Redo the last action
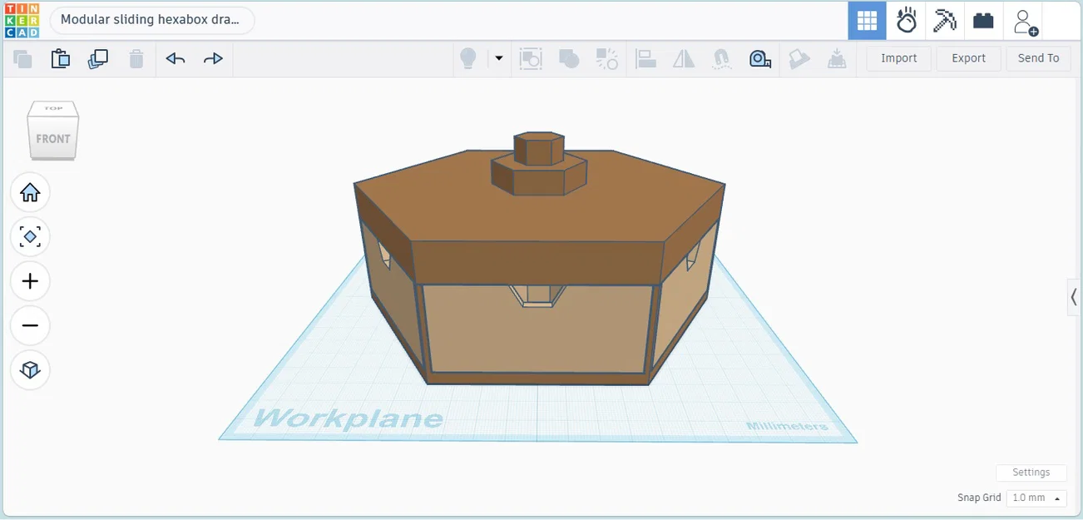The image size is (1083, 520). pos(214,58)
